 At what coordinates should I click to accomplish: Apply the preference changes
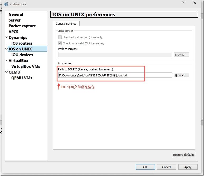click(x=188, y=167)
